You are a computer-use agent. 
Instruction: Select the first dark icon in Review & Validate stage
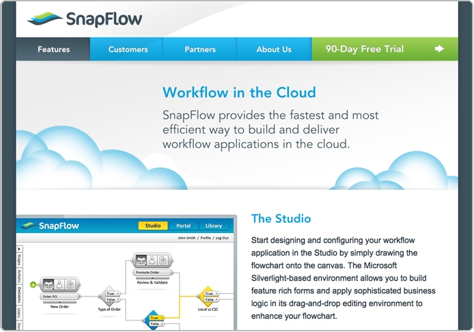[x=141, y=260]
